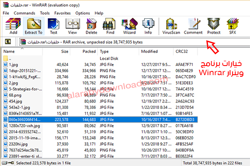250x166 pixels.
Task: Open the View tool icon
Action: coord(72,26)
